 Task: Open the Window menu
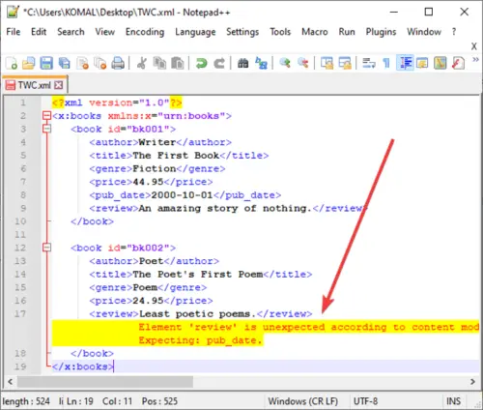point(424,32)
